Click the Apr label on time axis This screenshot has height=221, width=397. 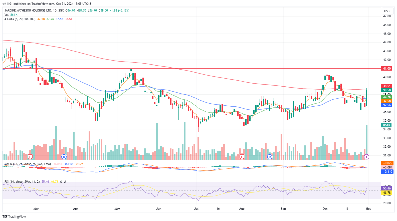(76, 209)
